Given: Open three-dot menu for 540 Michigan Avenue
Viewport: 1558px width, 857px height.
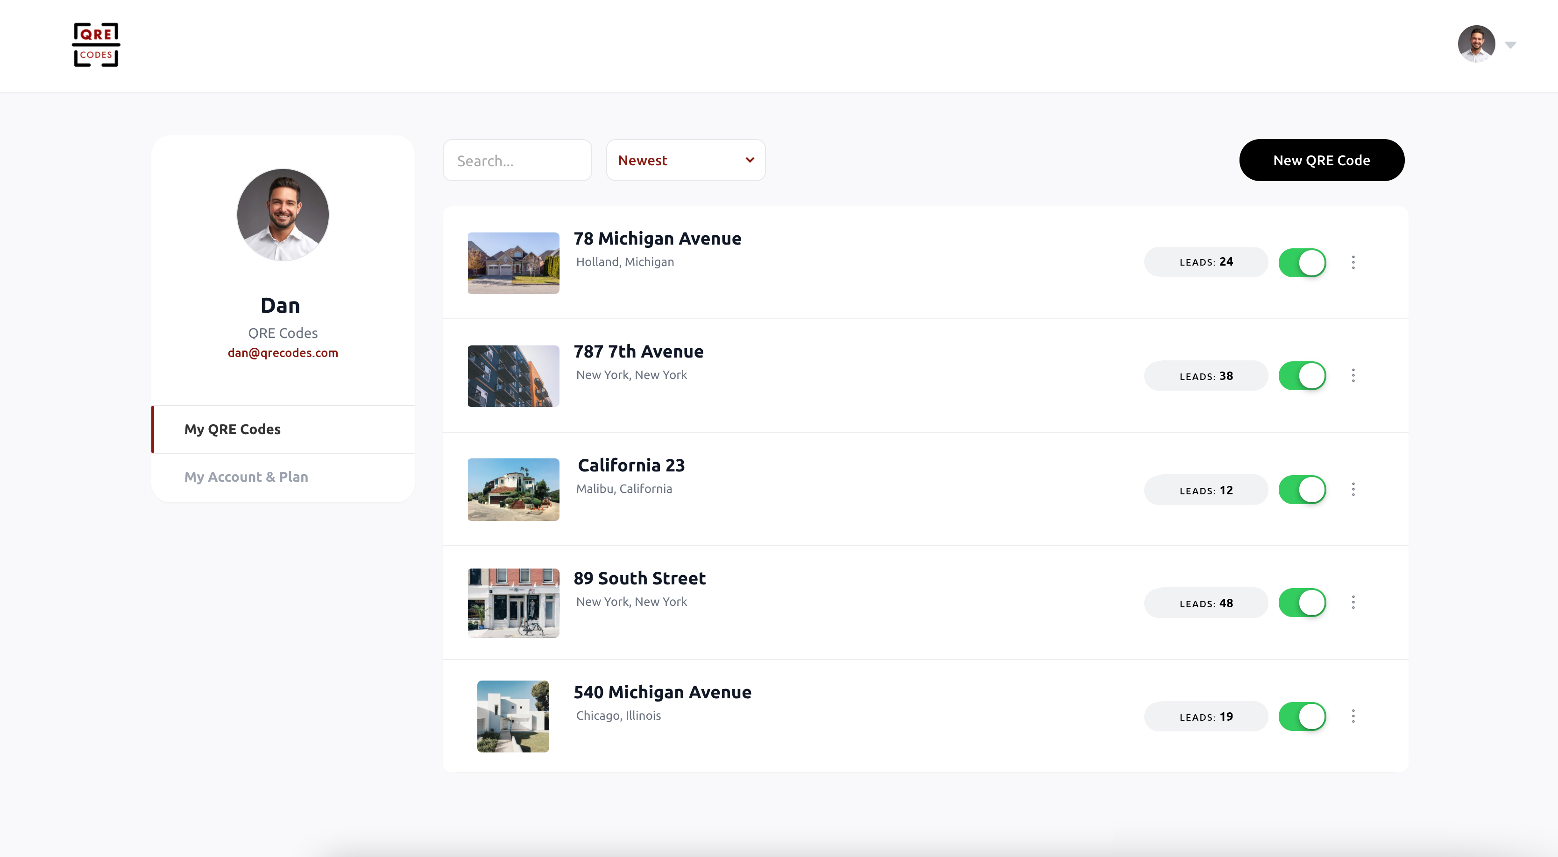Looking at the screenshot, I should tap(1353, 716).
